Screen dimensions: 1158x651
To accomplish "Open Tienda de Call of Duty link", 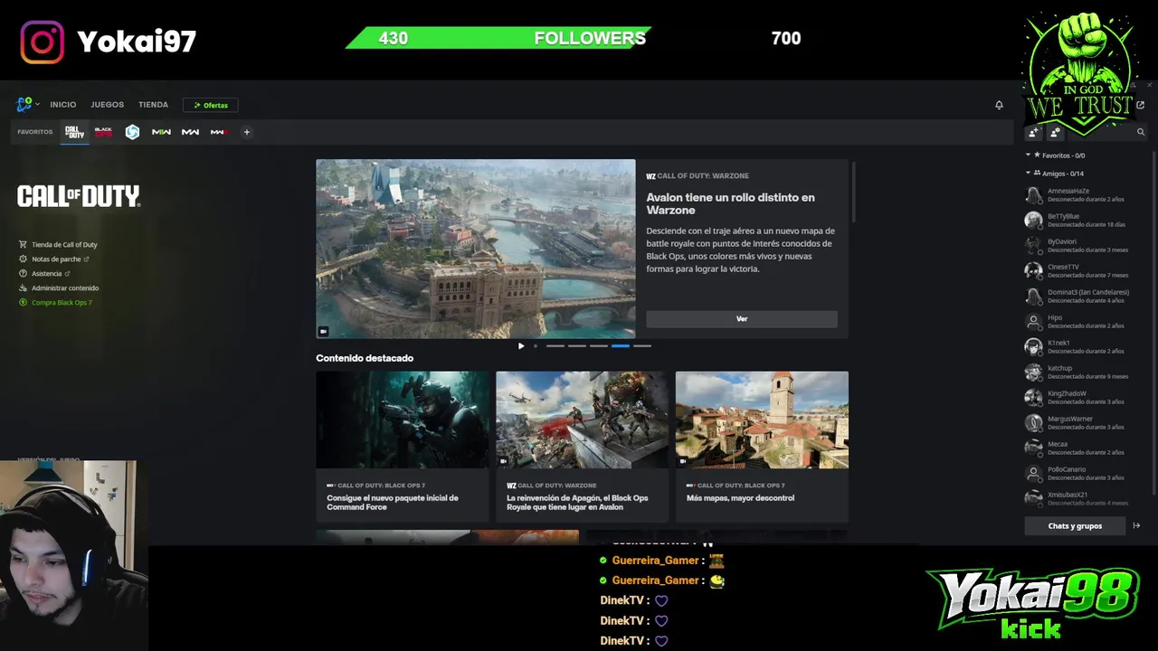I will coord(64,244).
